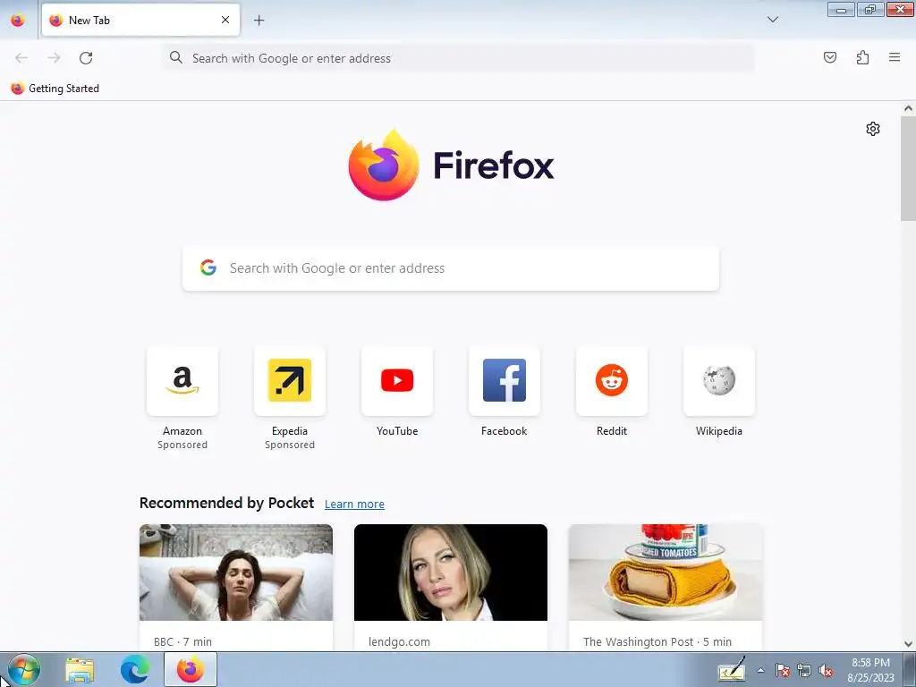Reload the current page
The image size is (916, 687).
pos(86,58)
